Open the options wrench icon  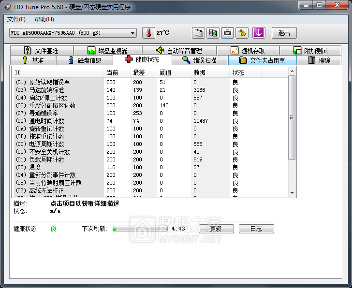[x=242, y=33]
